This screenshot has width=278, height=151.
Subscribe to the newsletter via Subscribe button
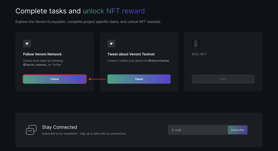[237, 130]
